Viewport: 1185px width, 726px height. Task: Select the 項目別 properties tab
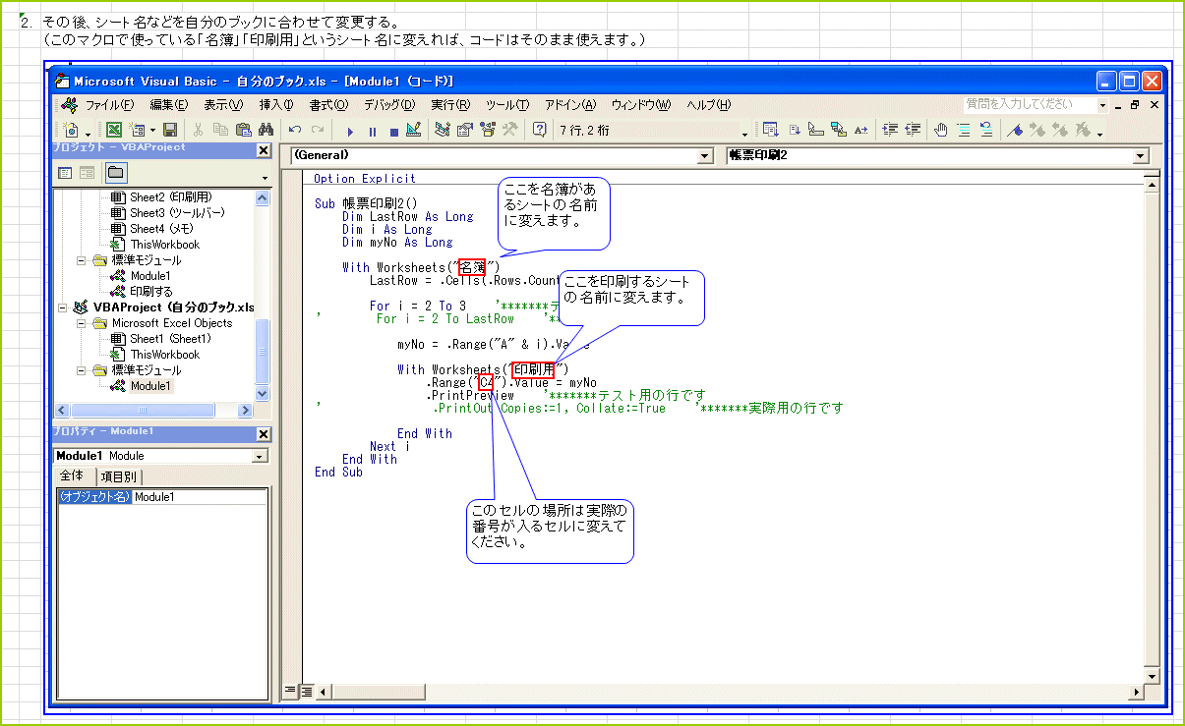119,476
